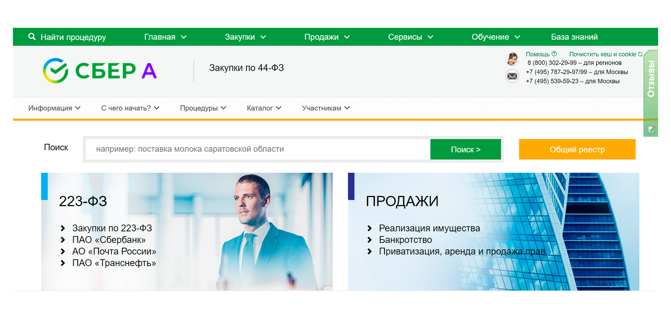The width and height of the screenshot is (671, 319).
Task: Click the search magnifier icon in green bar
Action: click(x=32, y=37)
